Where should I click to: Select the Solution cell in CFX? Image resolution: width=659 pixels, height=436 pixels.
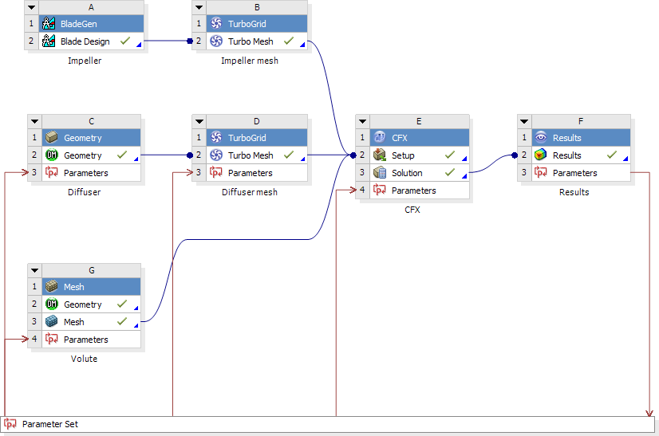(x=420, y=173)
